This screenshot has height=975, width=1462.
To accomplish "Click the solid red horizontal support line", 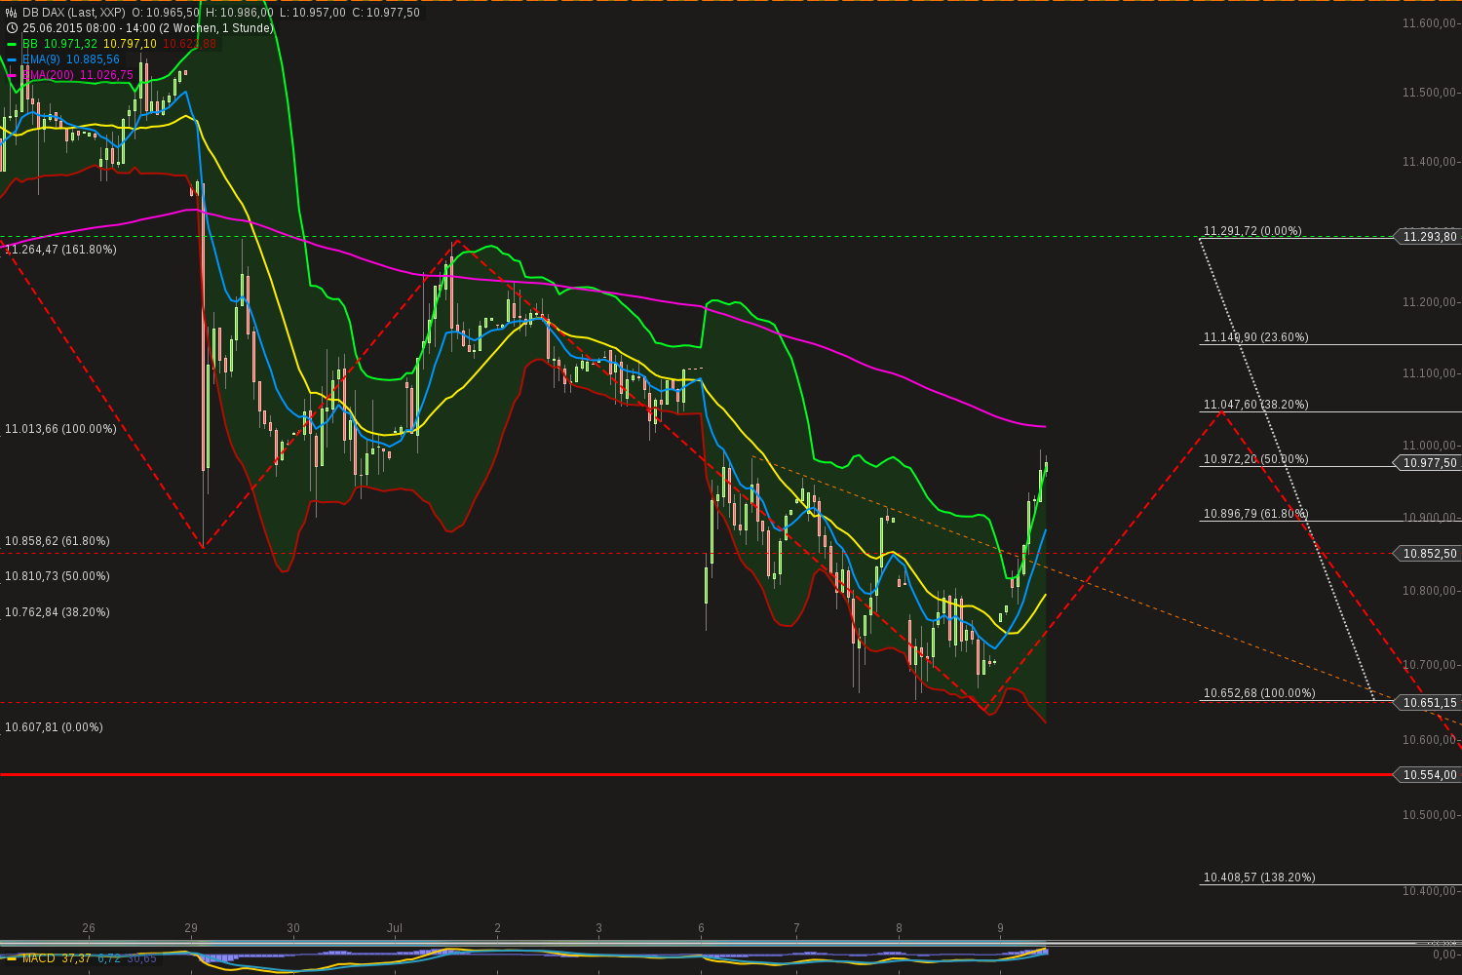I will [697, 774].
